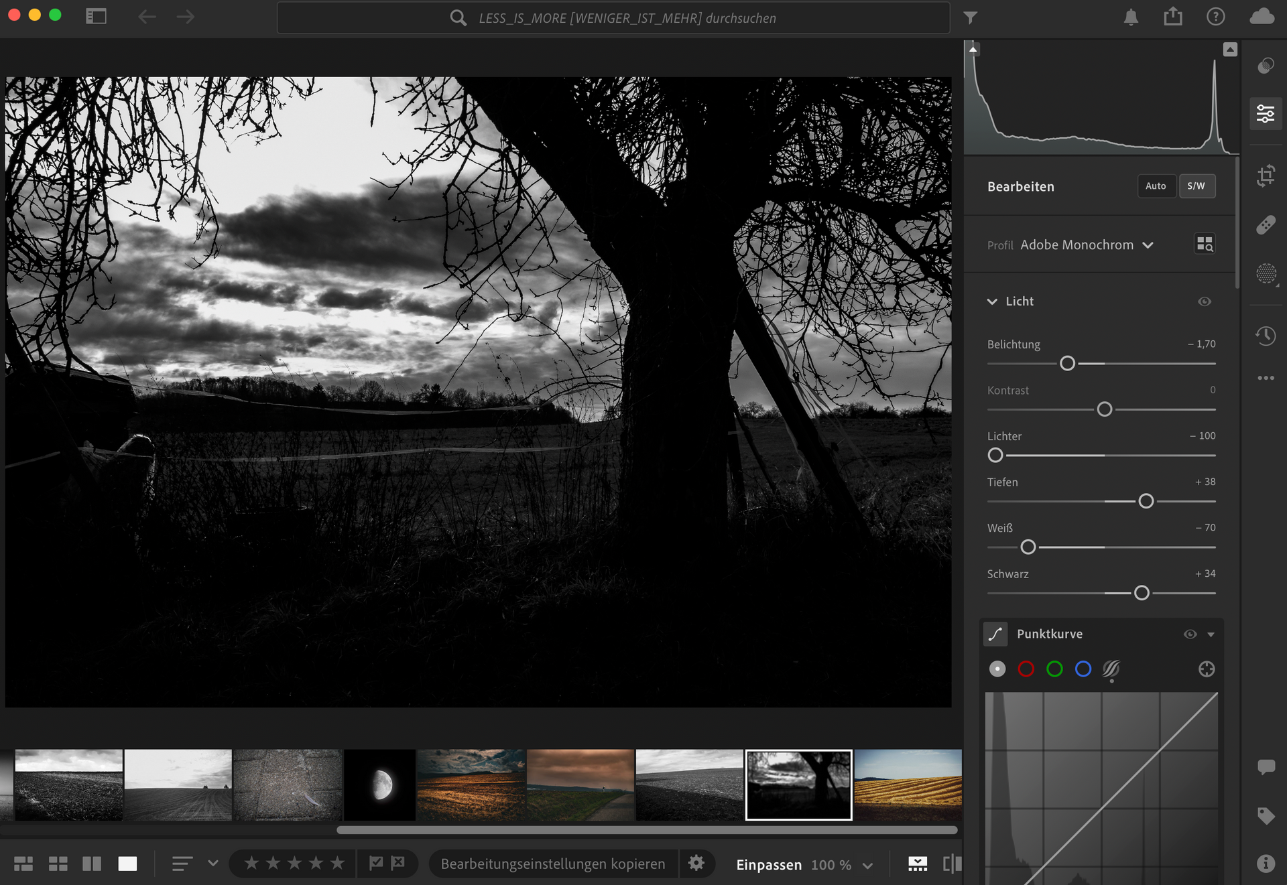Open the Crop and Rotate tool
Image resolution: width=1287 pixels, height=885 pixels.
coord(1266,176)
